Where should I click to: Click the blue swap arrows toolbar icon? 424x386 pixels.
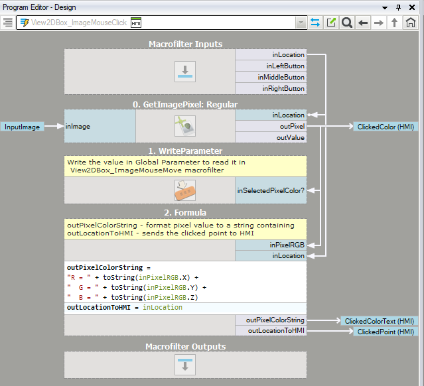click(315, 23)
